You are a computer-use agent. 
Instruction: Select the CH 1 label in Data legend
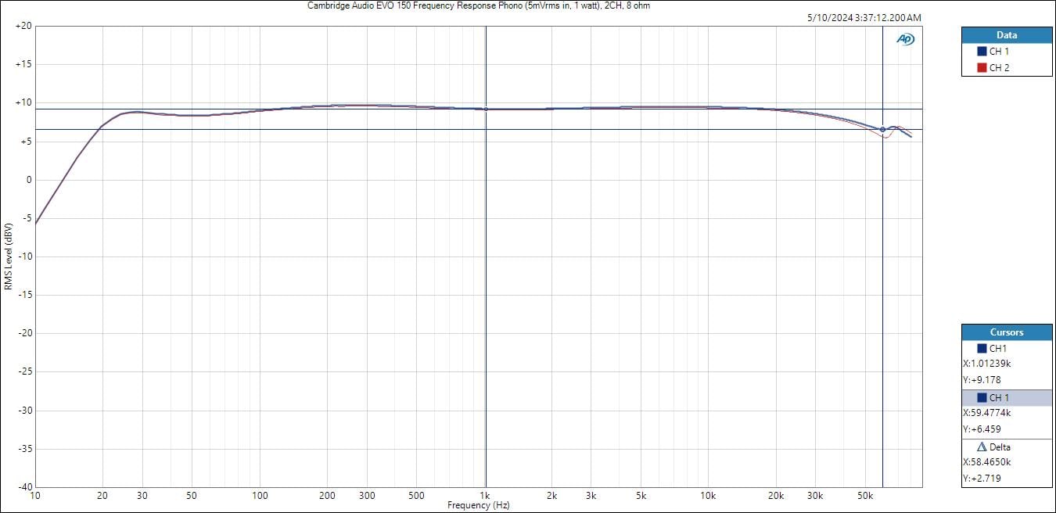pyautogui.click(x=999, y=52)
